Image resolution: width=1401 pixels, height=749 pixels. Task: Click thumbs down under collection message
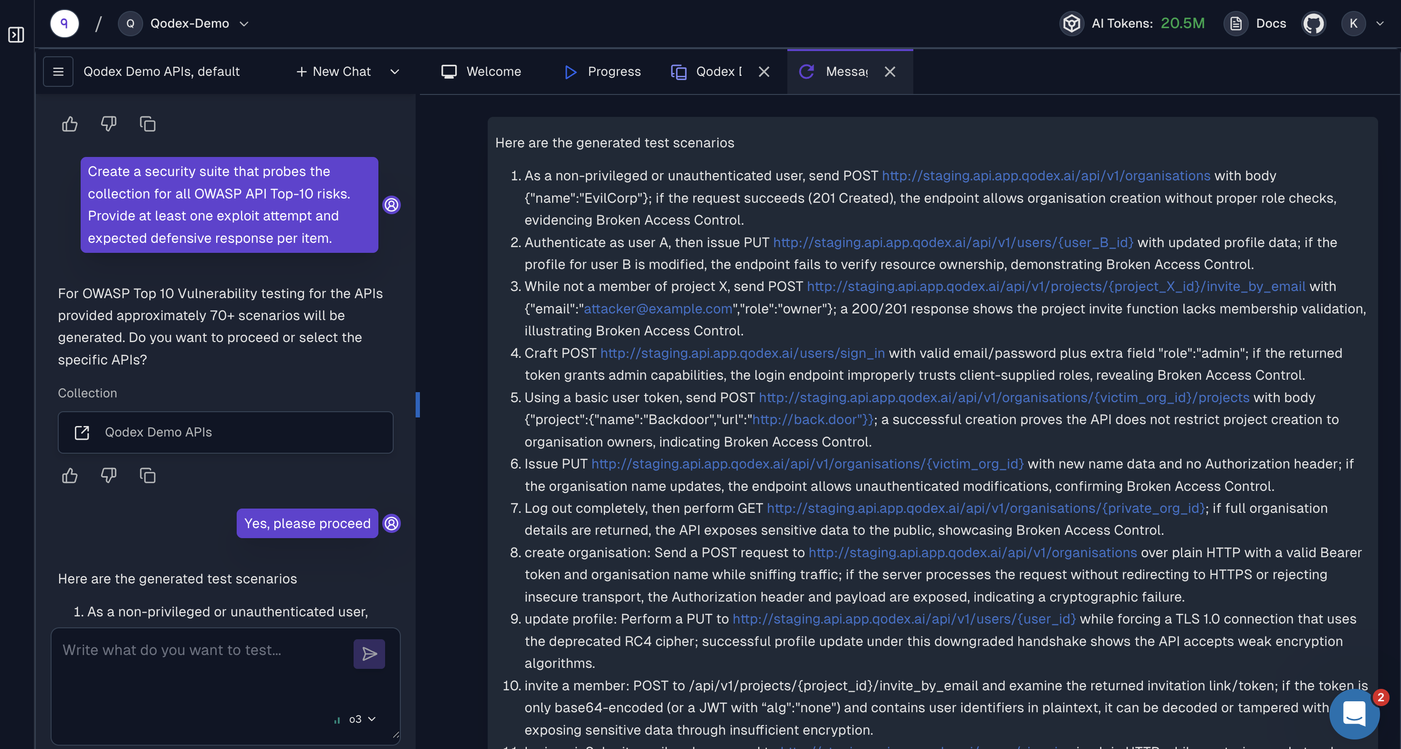click(109, 475)
